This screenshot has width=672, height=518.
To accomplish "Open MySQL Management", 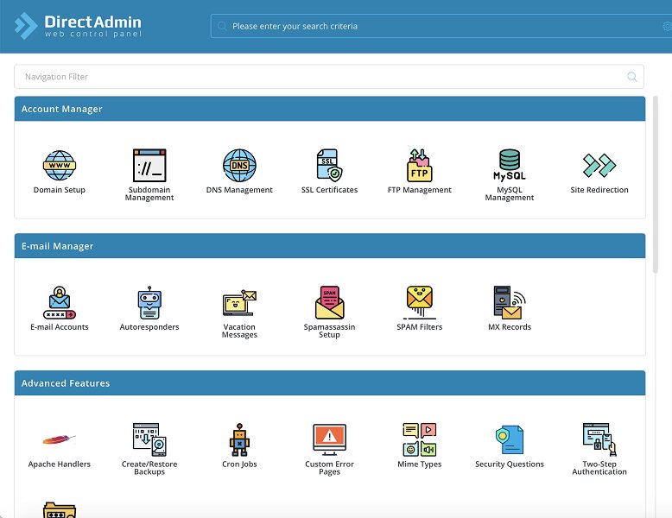I will (x=510, y=165).
